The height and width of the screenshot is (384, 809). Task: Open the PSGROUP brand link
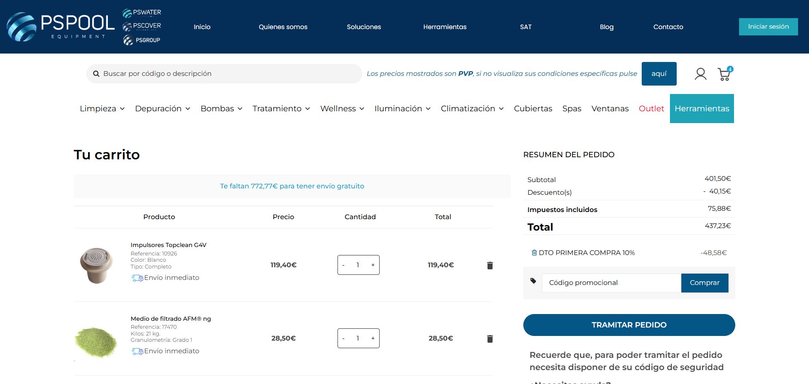(x=142, y=40)
